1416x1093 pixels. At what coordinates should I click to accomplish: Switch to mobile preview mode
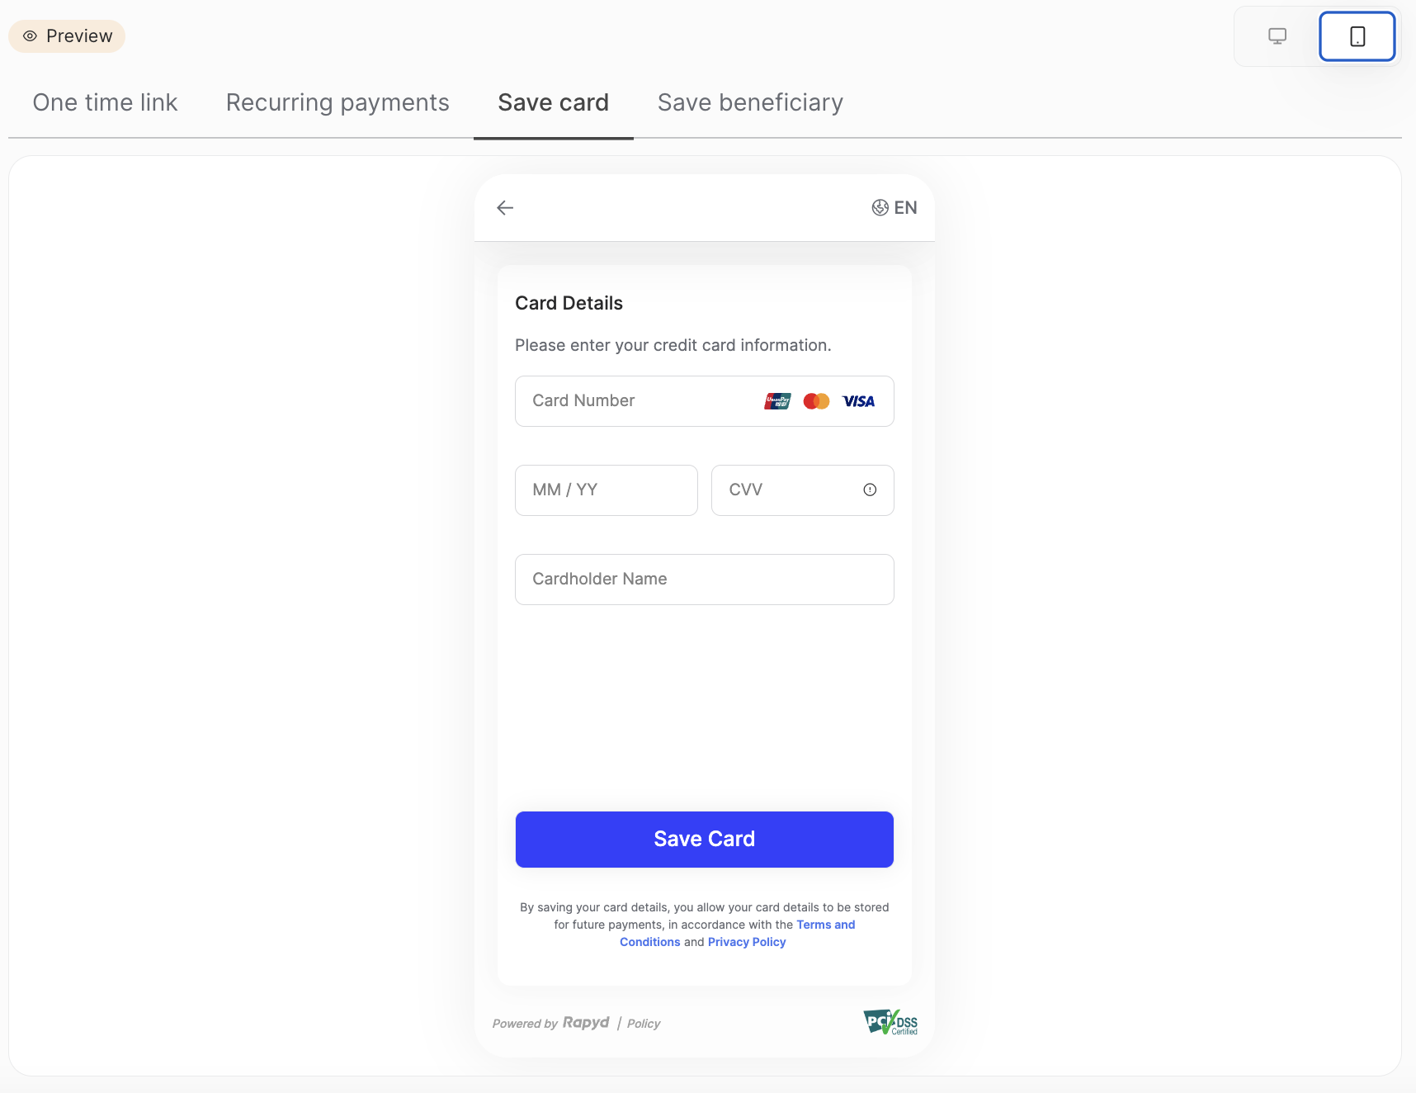[1357, 36]
